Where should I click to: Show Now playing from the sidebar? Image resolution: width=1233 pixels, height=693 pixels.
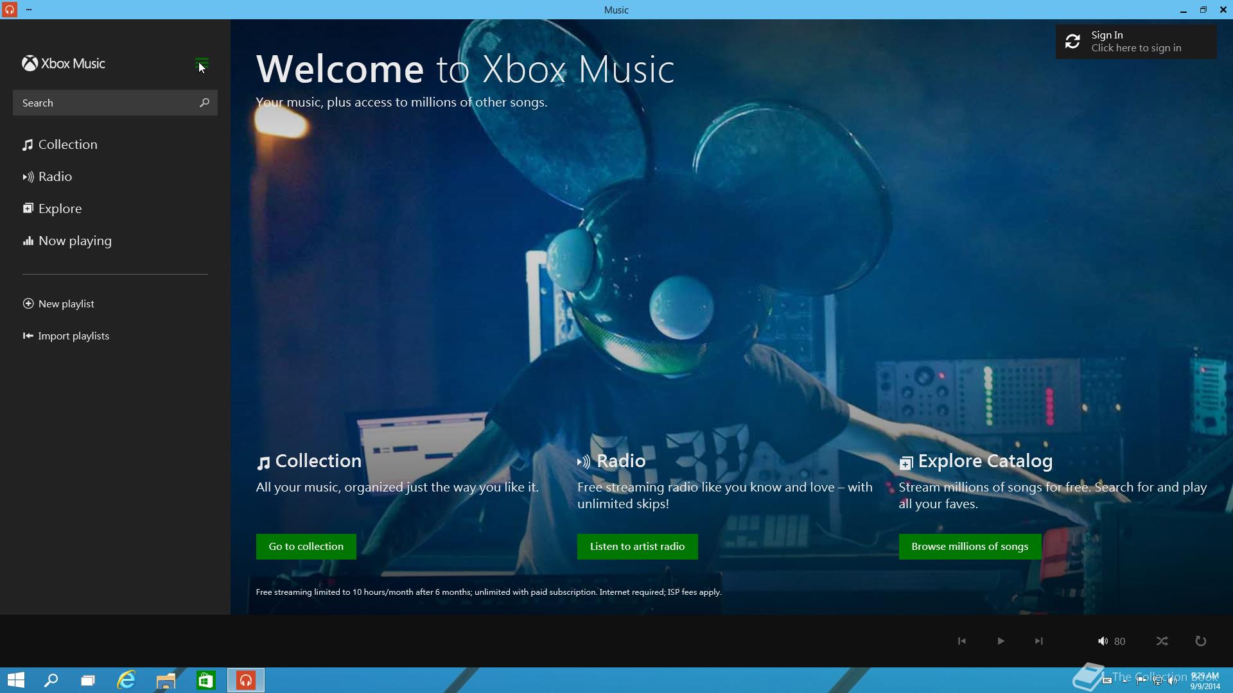[x=67, y=241]
